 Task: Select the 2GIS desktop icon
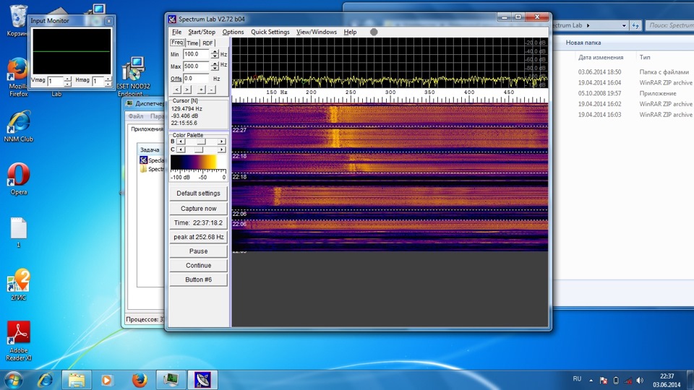click(x=19, y=280)
